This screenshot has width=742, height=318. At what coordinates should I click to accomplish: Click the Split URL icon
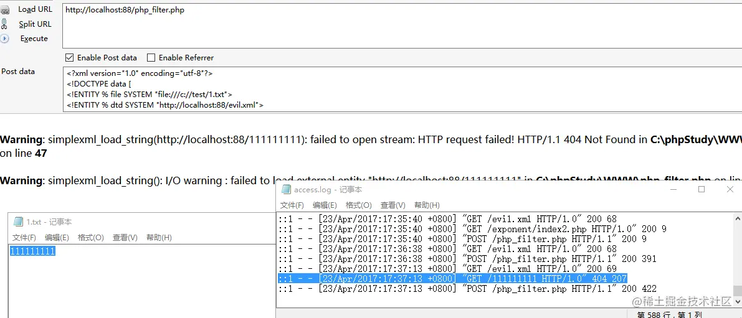(x=4, y=24)
